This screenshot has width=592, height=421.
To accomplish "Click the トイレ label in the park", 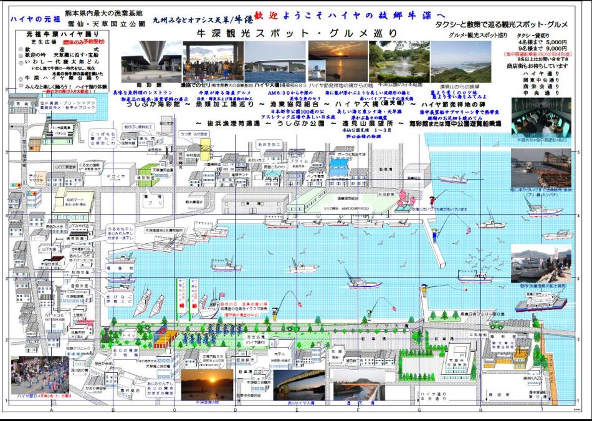I will [129, 334].
